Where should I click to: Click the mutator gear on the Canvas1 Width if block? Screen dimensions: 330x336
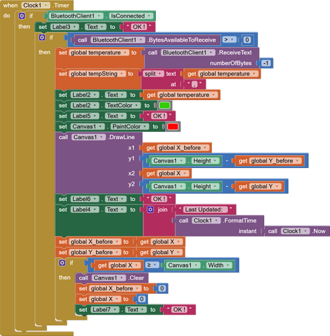62,263
